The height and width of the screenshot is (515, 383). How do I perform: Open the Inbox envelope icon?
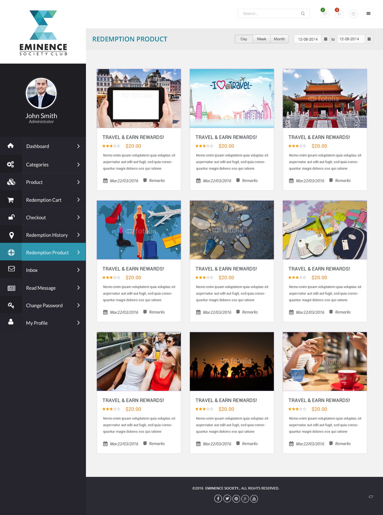pyautogui.click(x=11, y=270)
